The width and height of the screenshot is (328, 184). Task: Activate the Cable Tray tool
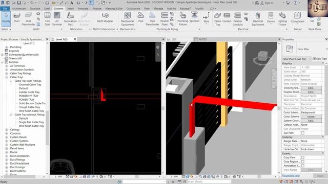[217, 19]
